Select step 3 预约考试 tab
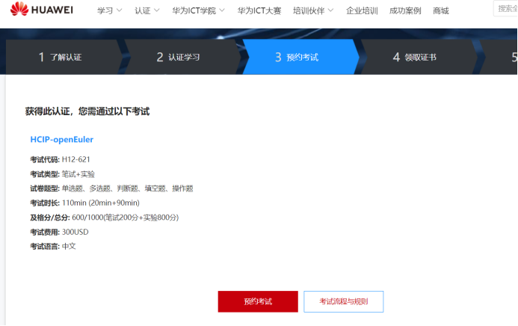The width and height of the screenshot is (518, 326). 300,57
